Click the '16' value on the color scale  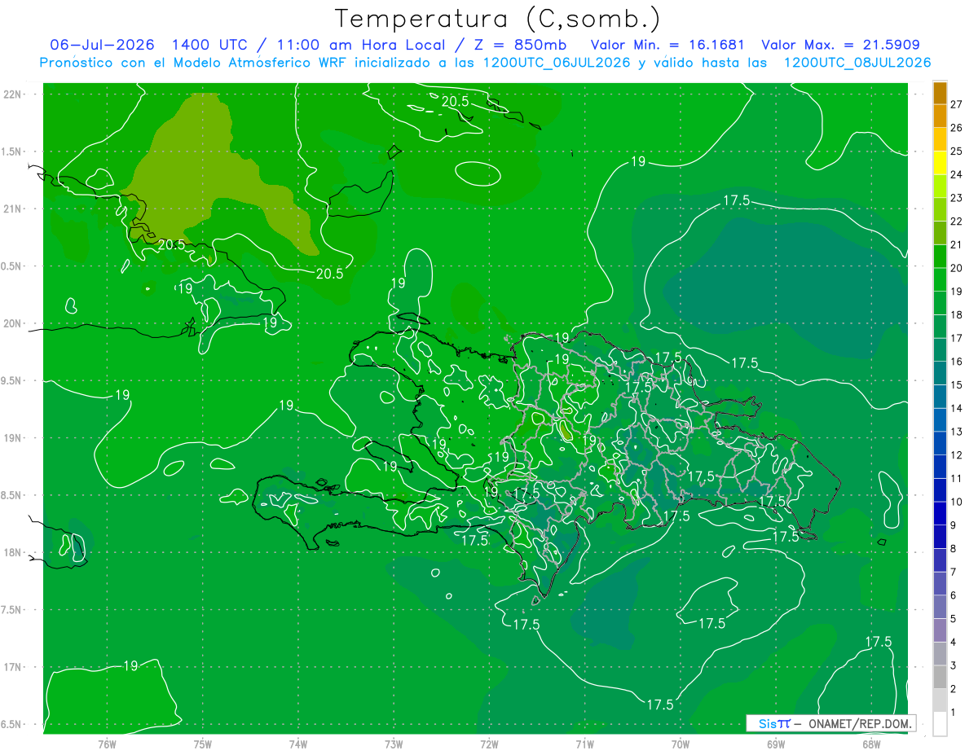[956, 362]
